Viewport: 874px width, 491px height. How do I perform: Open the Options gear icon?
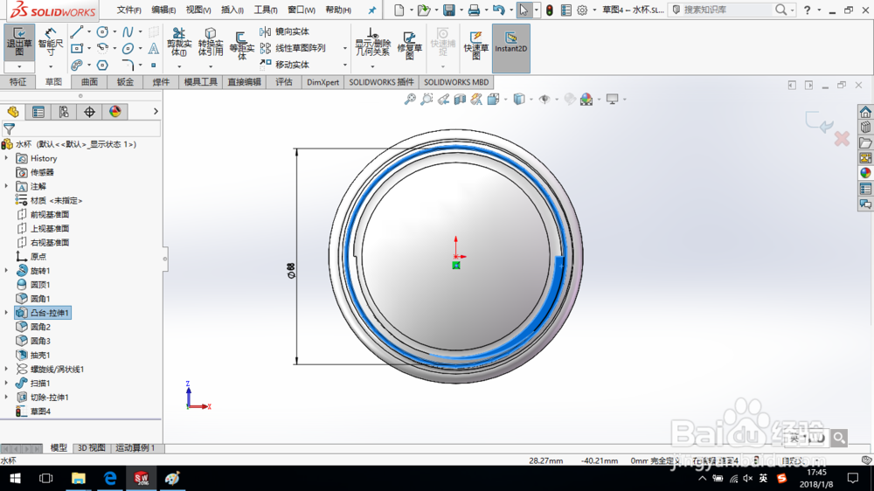(x=582, y=10)
